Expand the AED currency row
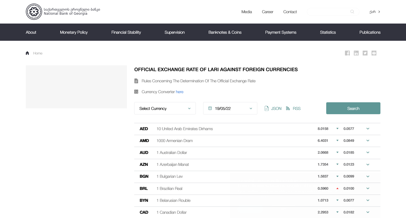Viewport: 406px width, 218px height. [368, 129]
